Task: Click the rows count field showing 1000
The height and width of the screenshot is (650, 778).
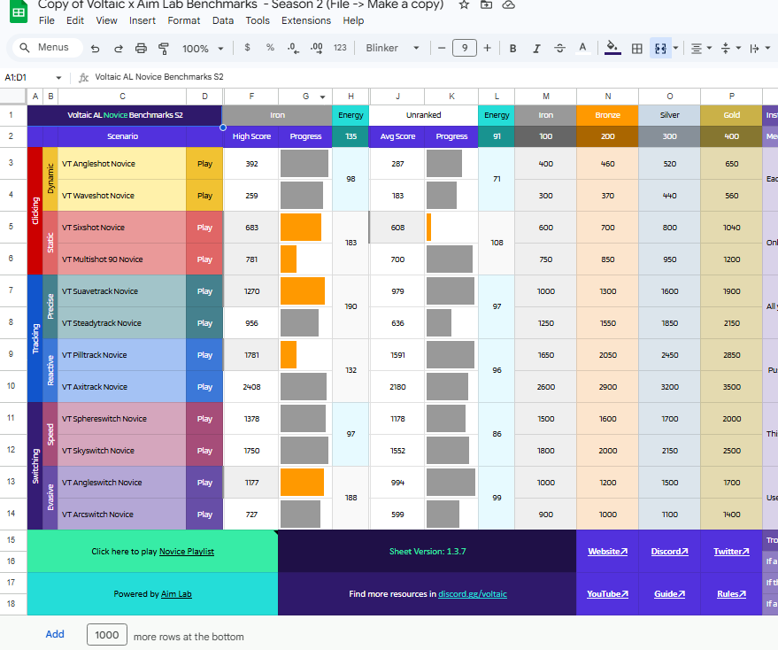Action: [107, 635]
